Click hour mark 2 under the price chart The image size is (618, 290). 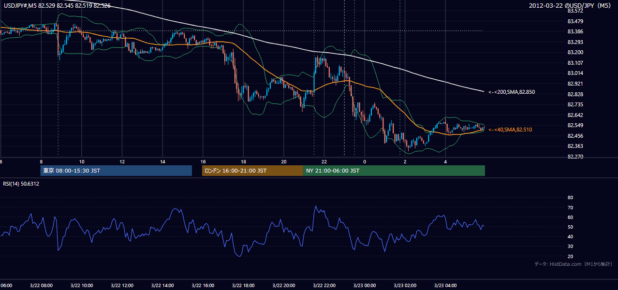[x=405, y=161]
